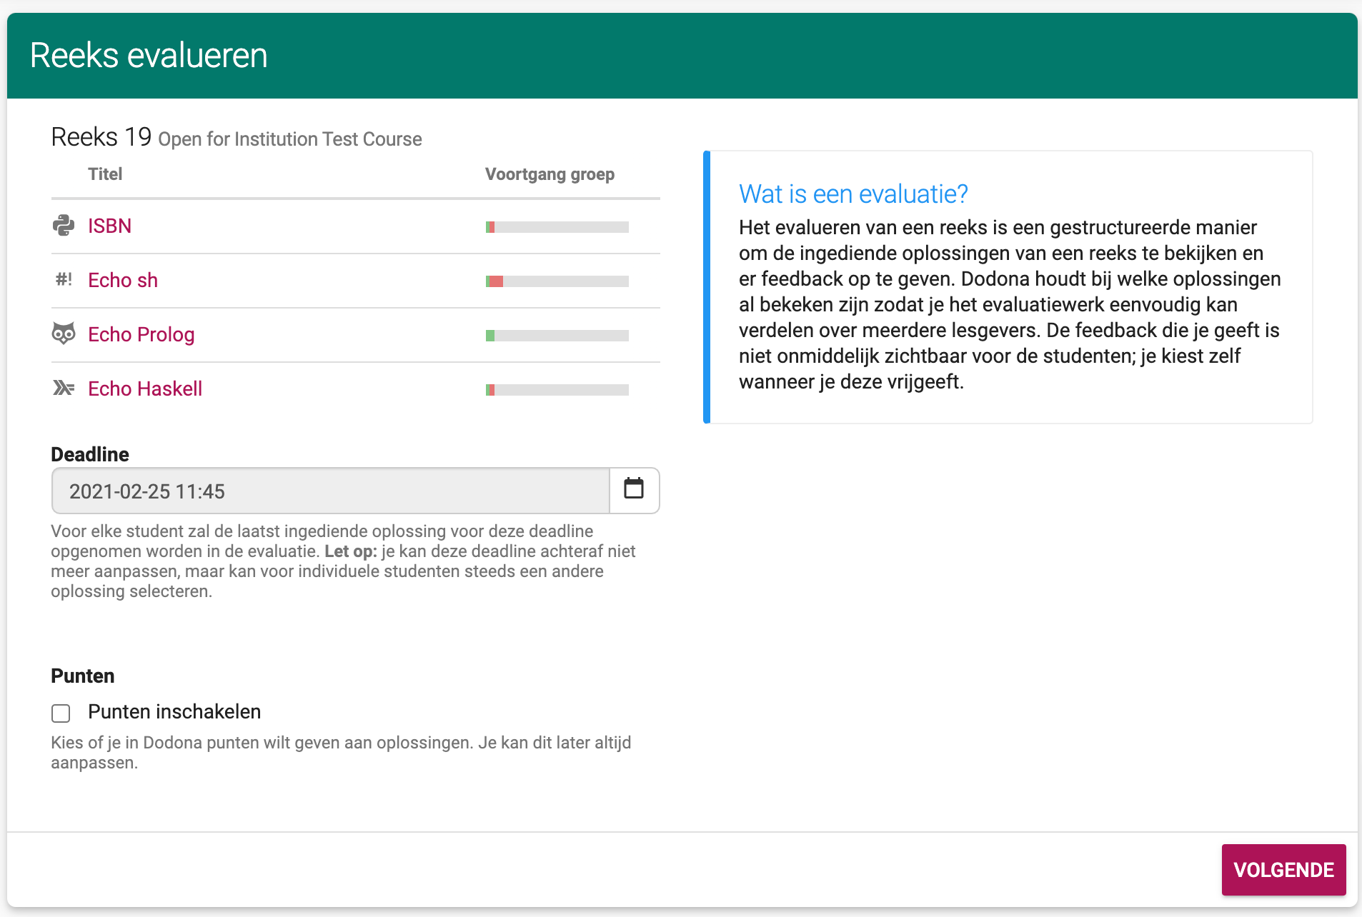Click the ISBN group progress bar

[557, 227]
